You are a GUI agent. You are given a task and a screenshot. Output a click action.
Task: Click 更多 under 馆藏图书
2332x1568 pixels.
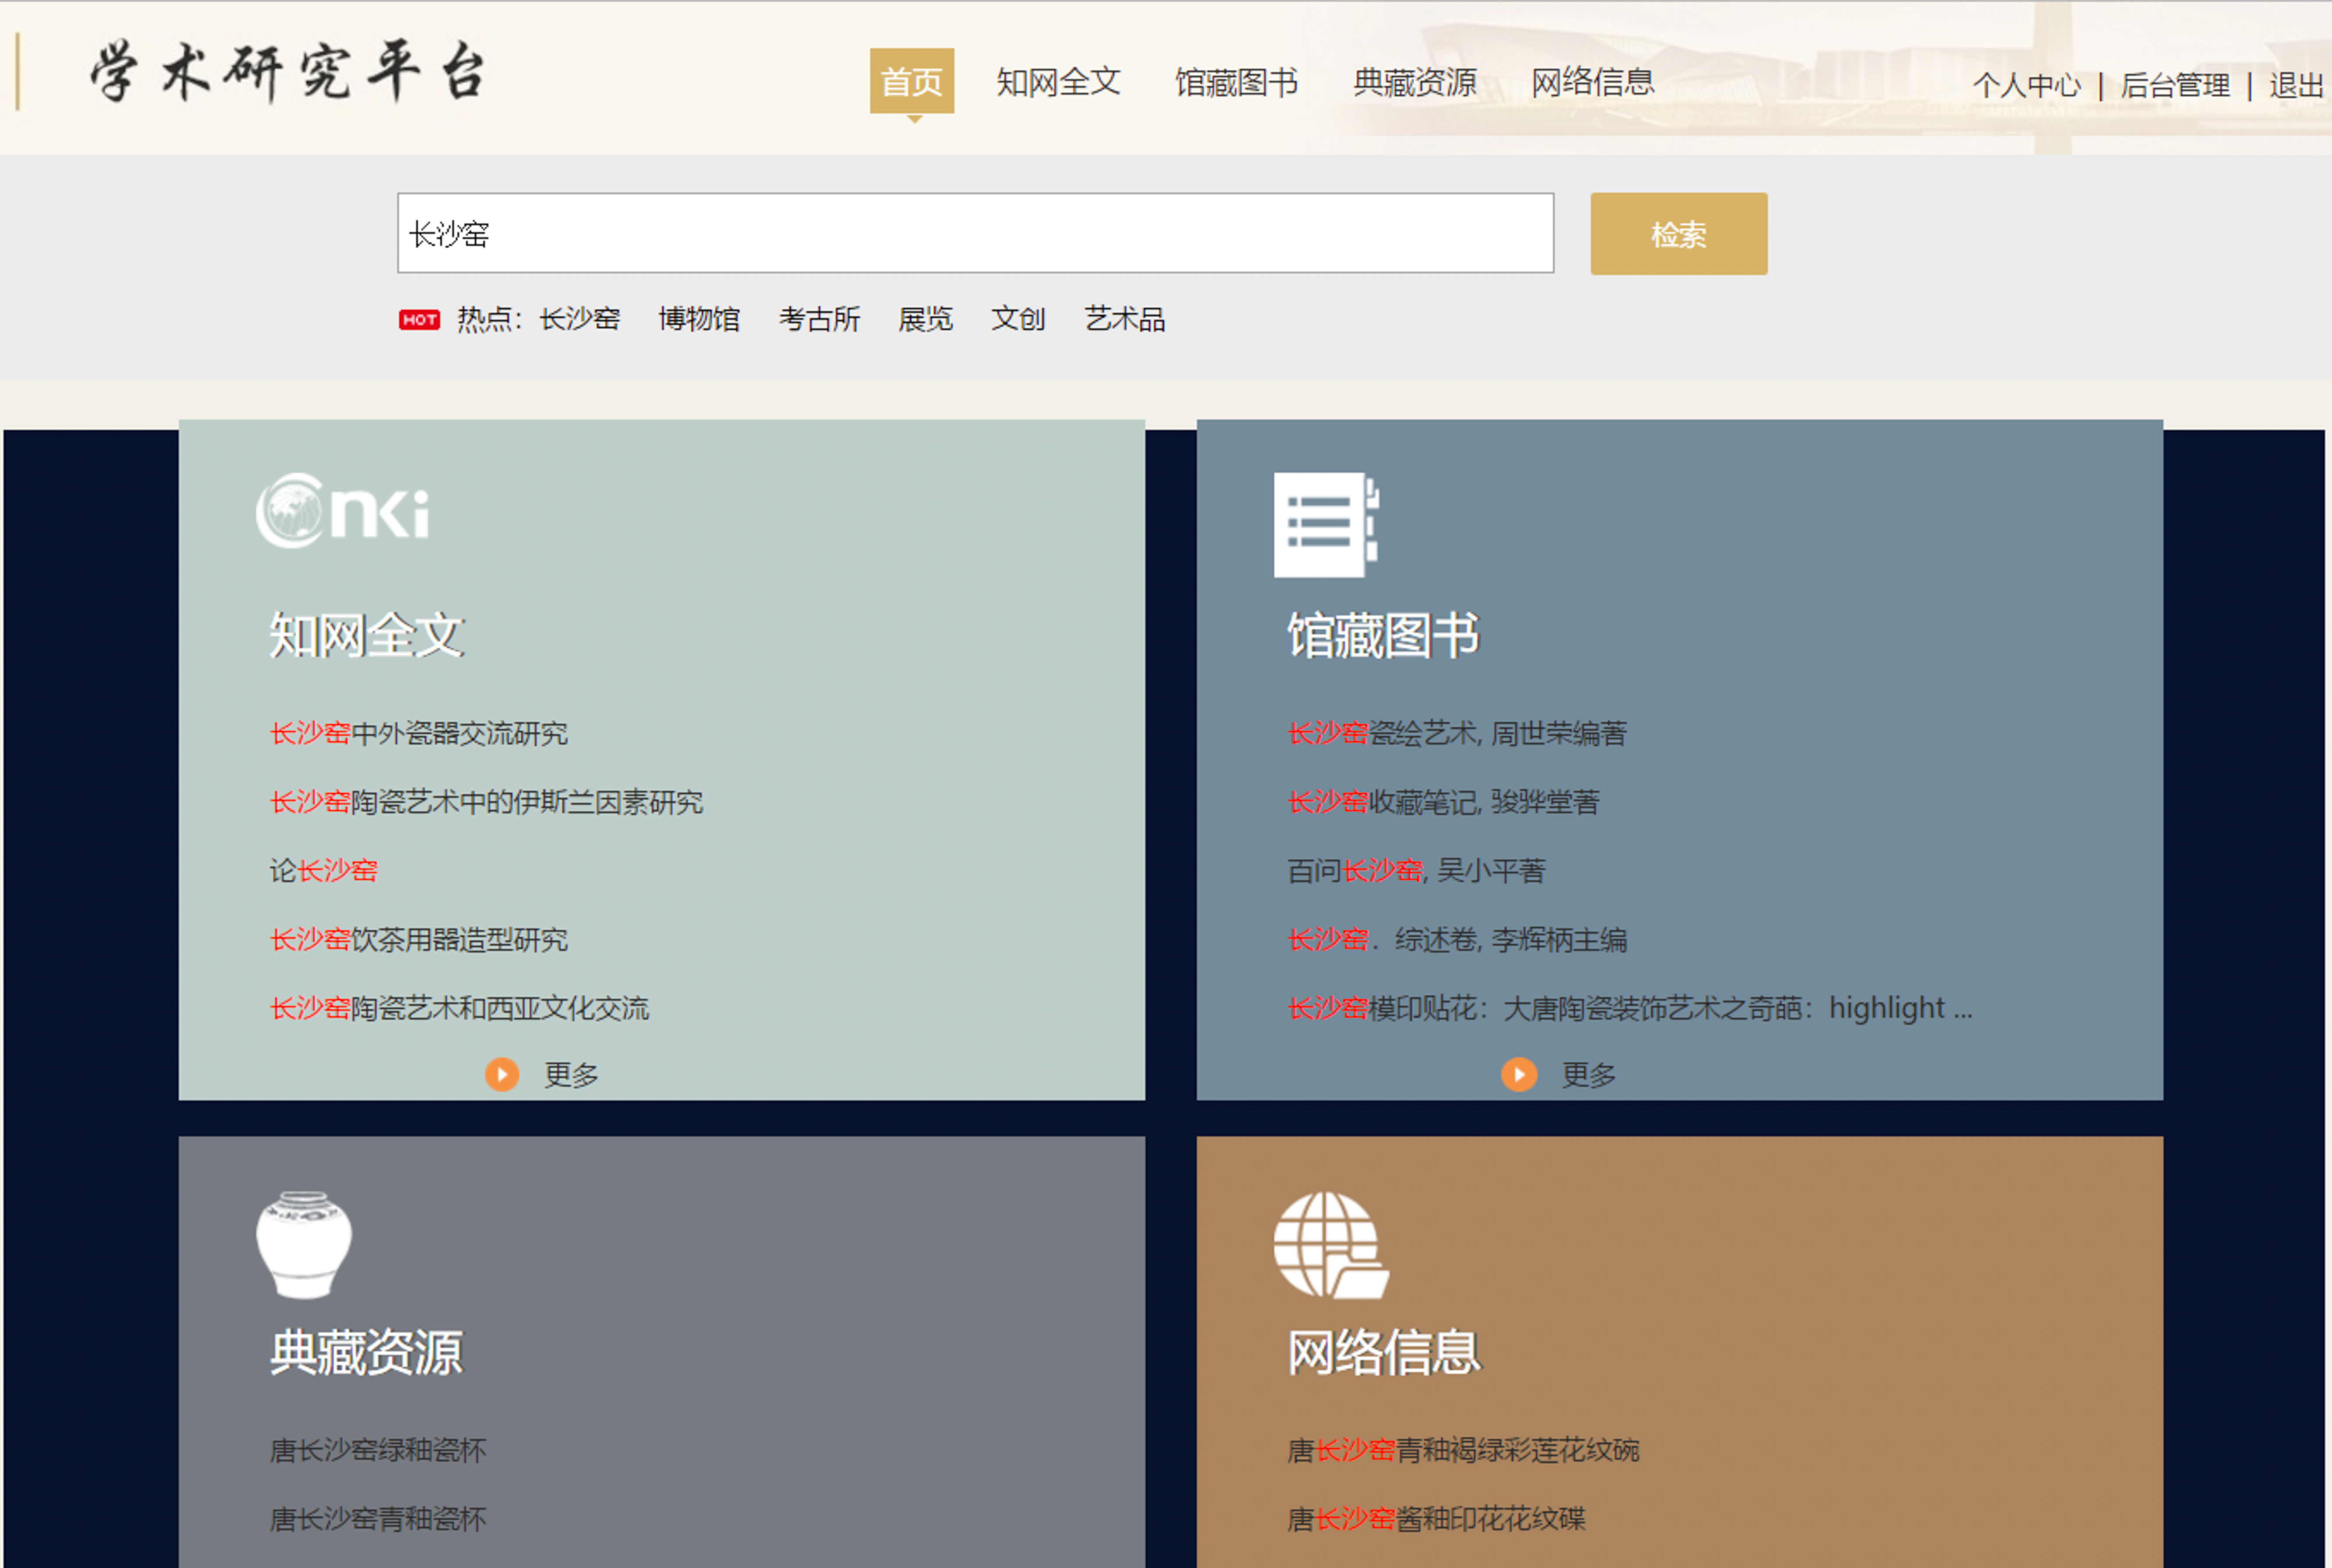pos(1589,1075)
